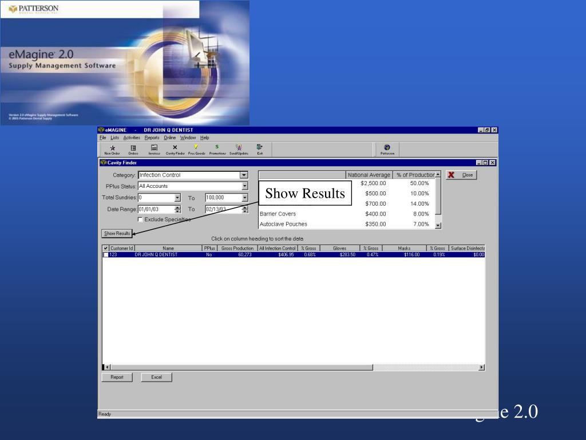Sort by Surface Disinfectant column heading
The width and height of the screenshot is (586, 440).
[x=467, y=248]
